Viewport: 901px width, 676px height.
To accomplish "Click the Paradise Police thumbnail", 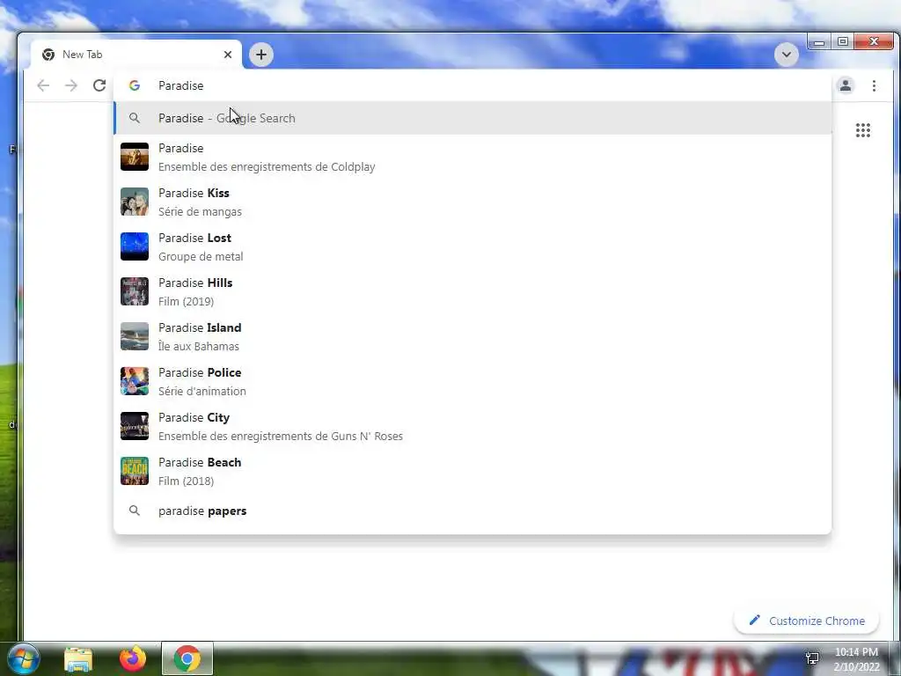I will pos(135,381).
